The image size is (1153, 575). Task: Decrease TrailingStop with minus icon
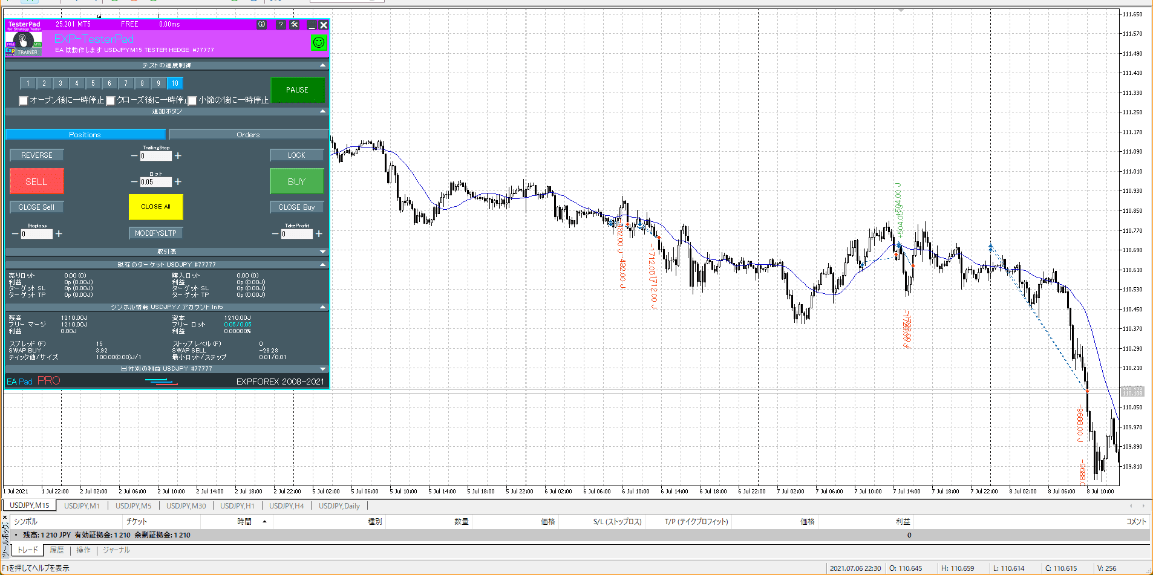pos(134,156)
